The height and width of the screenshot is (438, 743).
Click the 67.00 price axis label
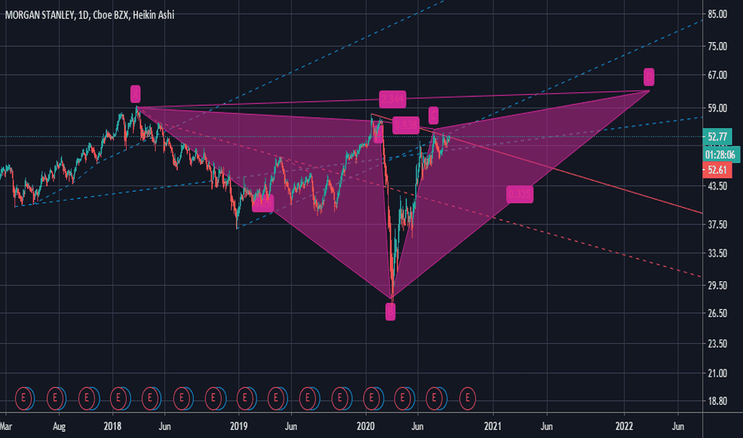[x=717, y=75]
